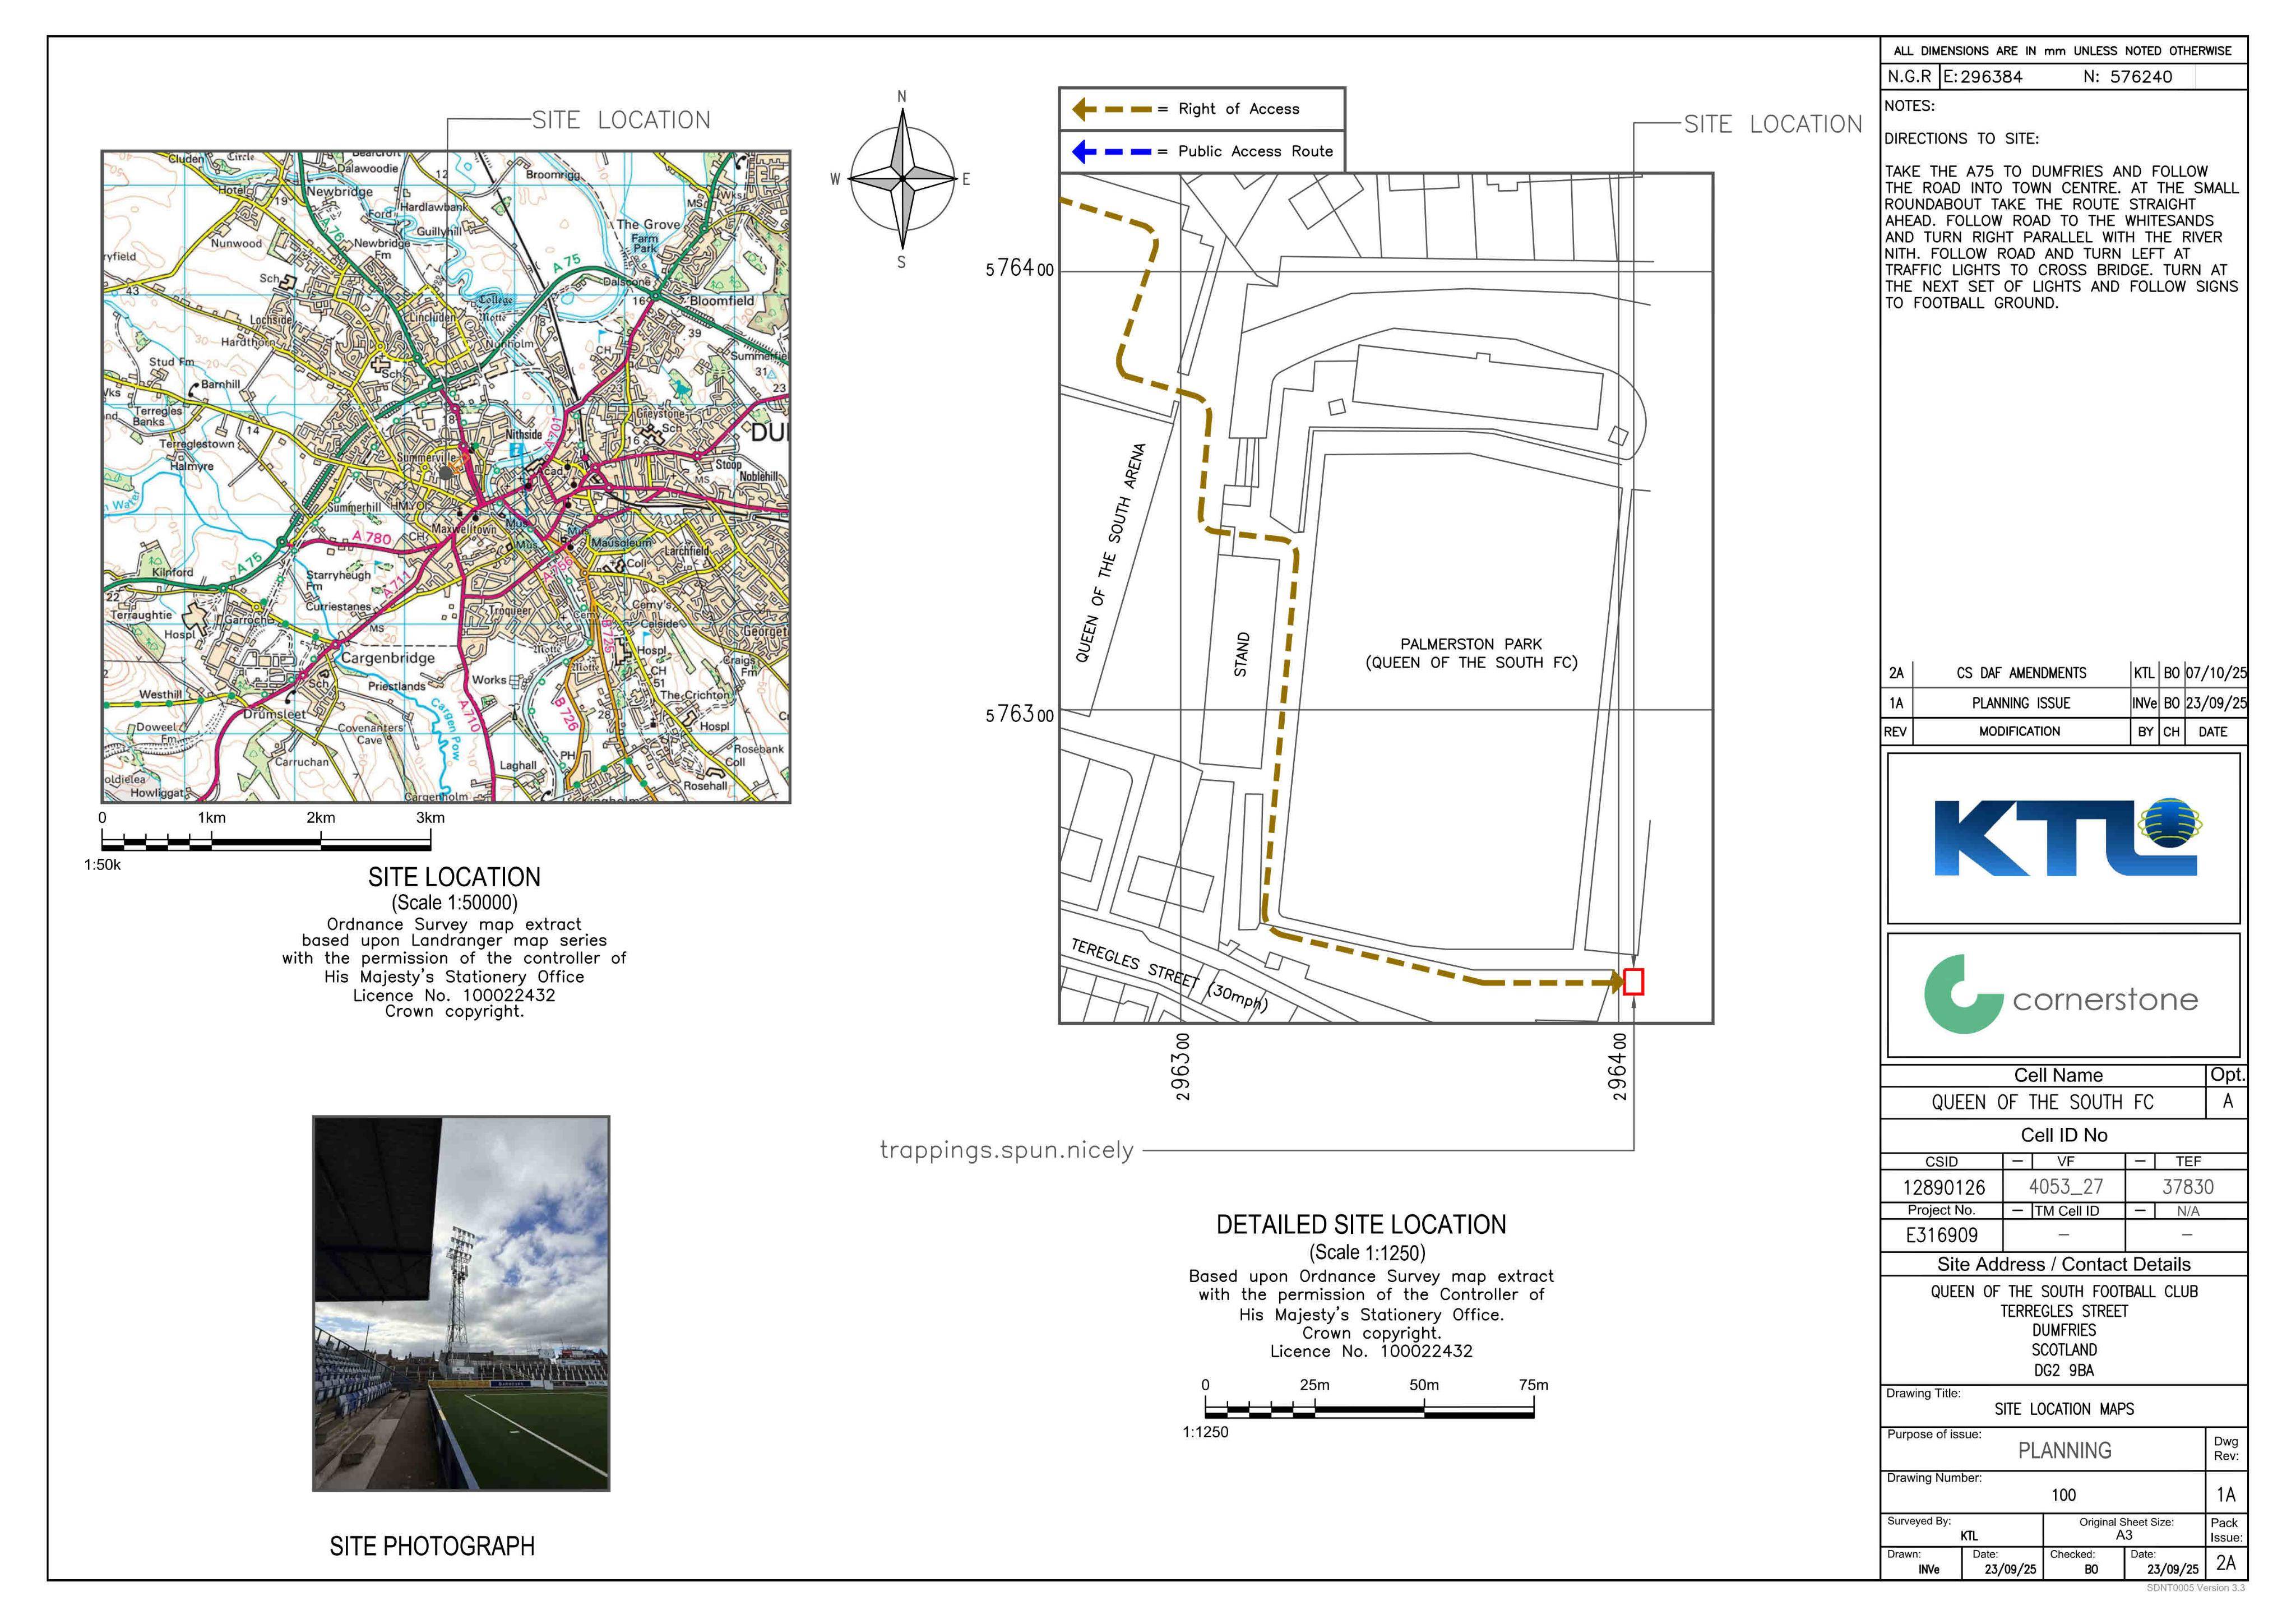This screenshot has height=1624, width=2296.
Task: Click the Cornerstone logo
Action: point(2062,995)
